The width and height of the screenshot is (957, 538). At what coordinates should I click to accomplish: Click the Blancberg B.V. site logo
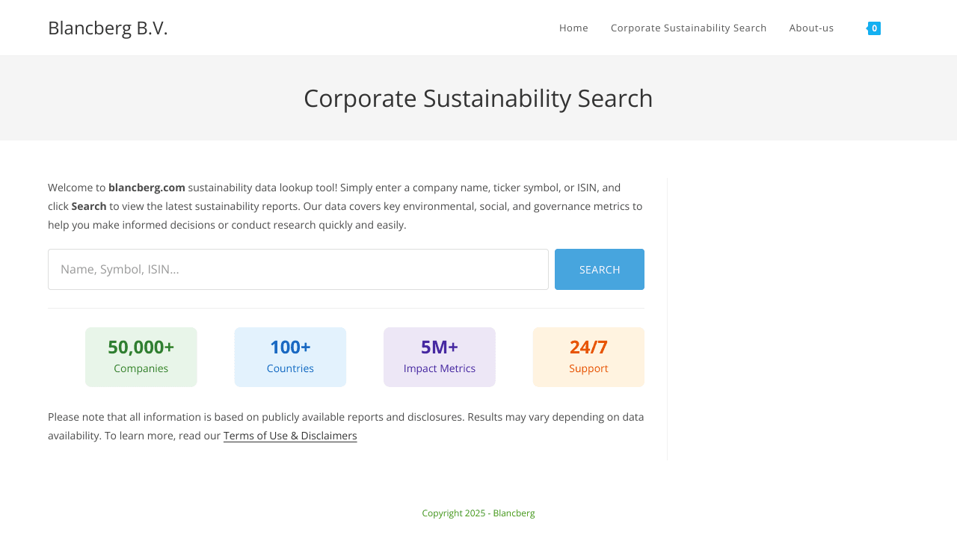click(x=108, y=28)
